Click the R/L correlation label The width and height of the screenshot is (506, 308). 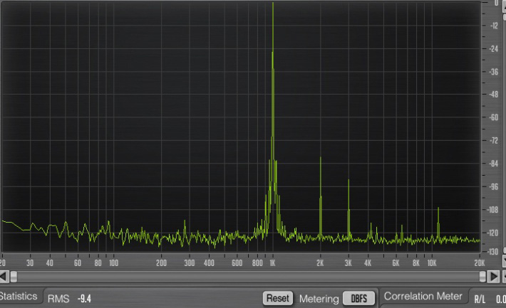coord(480,299)
